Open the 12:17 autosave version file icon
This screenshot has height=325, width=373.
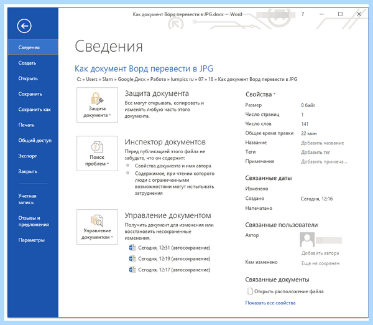pos(132,270)
